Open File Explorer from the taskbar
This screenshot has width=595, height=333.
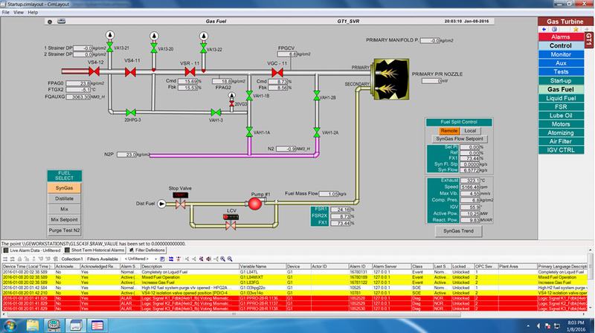(33, 326)
